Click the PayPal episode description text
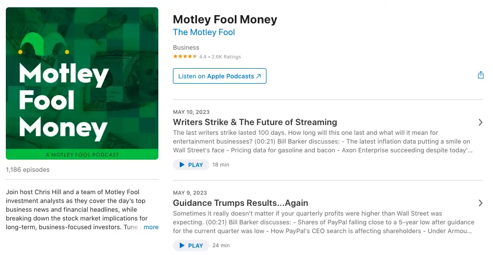The height and width of the screenshot is (255, 493). tap(323, 222)
